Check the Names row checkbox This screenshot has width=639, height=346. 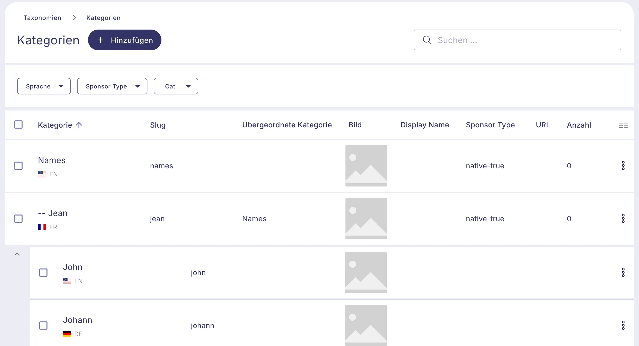pyautogui.click(x=18, y=166)
